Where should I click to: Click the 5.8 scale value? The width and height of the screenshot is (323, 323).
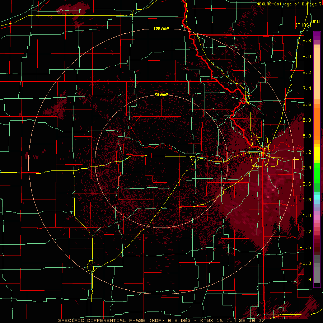(x=307, y=120)
